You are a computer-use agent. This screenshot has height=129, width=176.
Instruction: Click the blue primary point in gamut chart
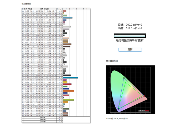pyautogui.click(x=118, y=109)
